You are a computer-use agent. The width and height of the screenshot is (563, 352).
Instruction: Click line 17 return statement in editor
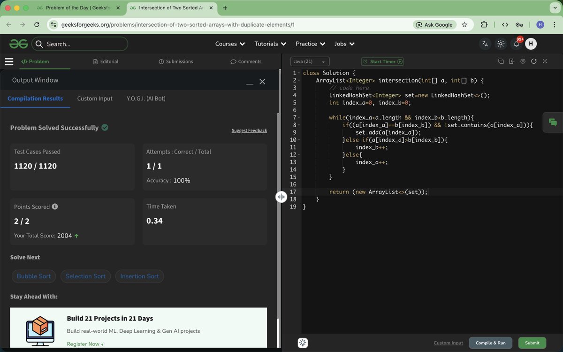click(378, 192)
